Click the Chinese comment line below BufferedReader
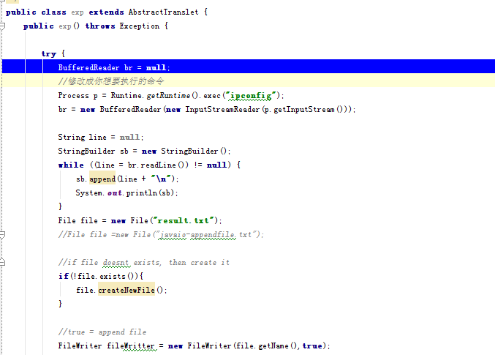This screenshot has width=495, height=355. pyautogui.click(x=111, y=81)
